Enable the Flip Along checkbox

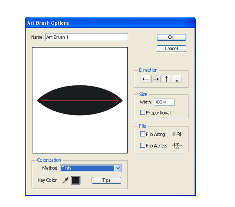[143, 134]
